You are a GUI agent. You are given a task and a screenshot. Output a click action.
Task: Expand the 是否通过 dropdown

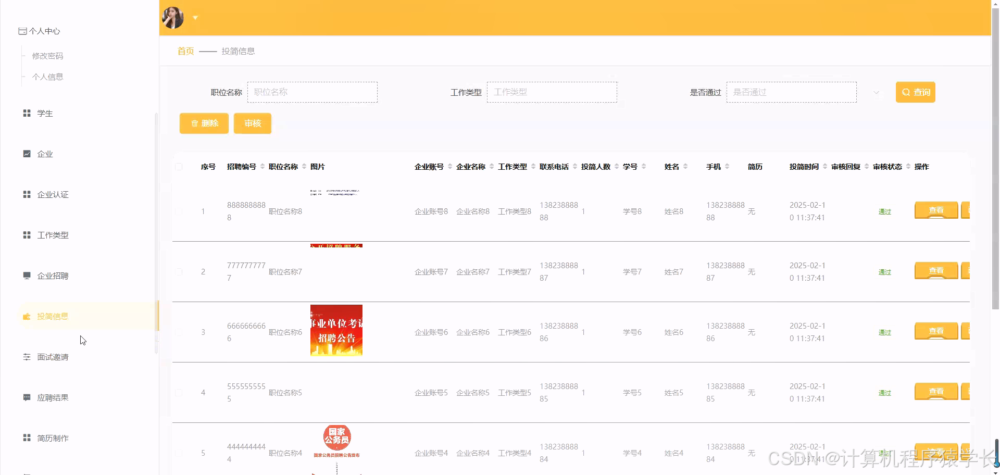coord(876,92)
